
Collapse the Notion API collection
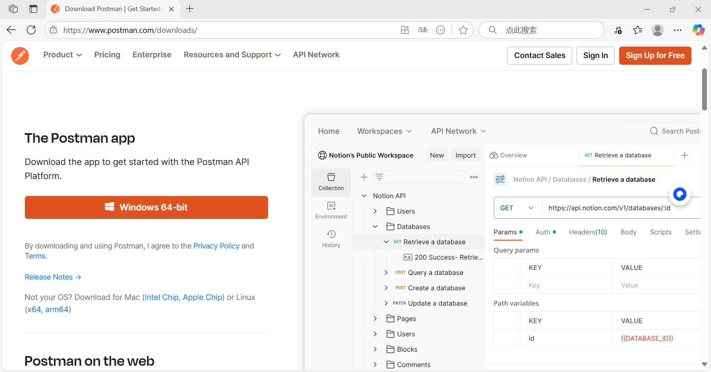tap(364, 196)
